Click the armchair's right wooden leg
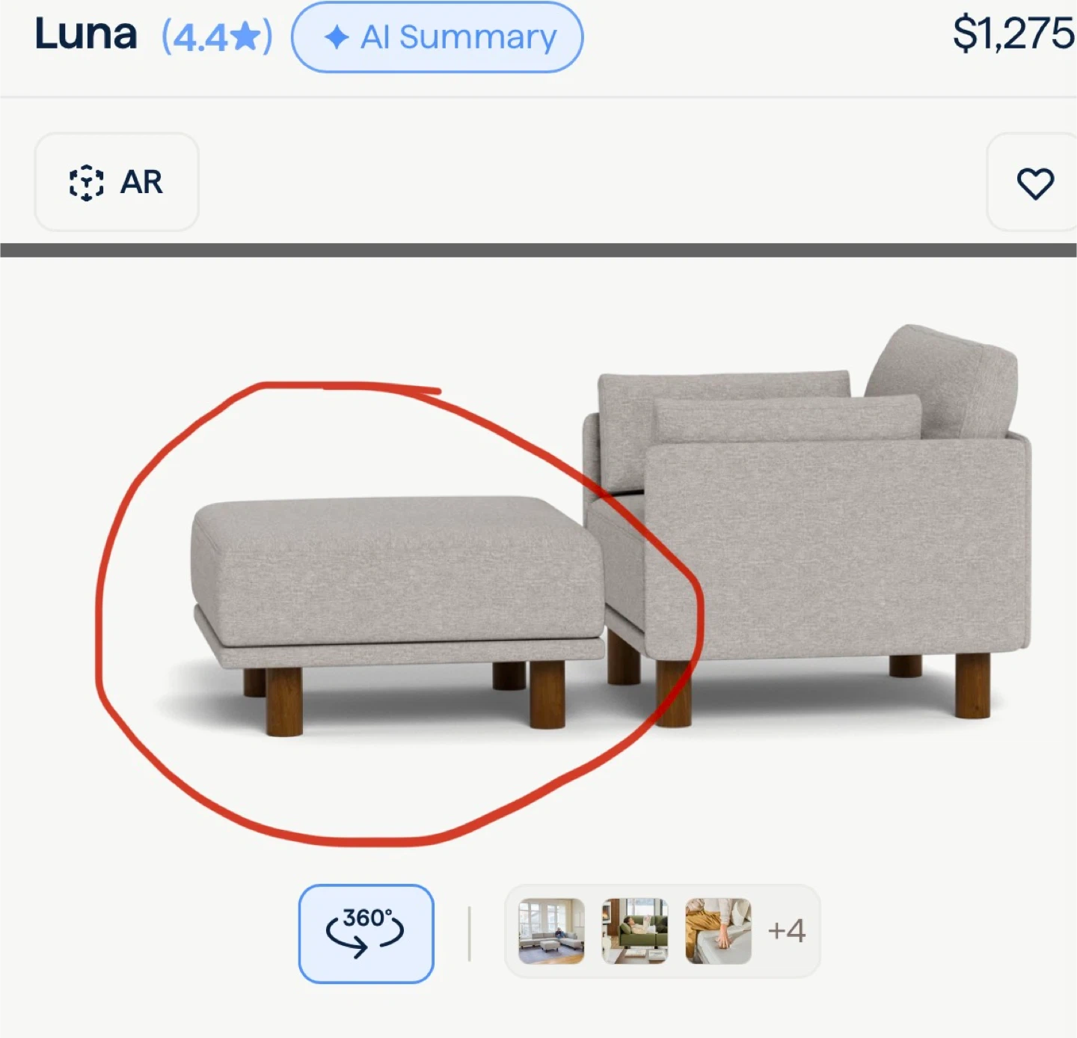 coord(973,686)
